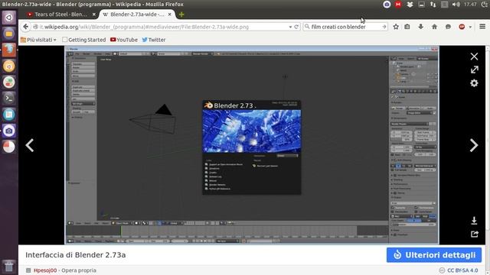The width and height of the screenshot is (490, 275).
Task: Open session power menu in top panel
Action: click(485, 5)
